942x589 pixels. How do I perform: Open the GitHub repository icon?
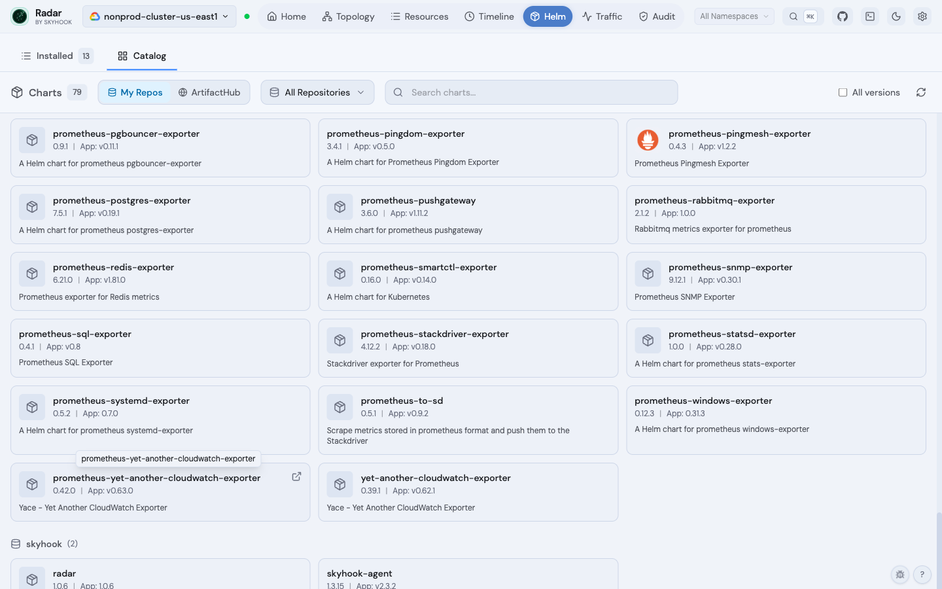point(843,16)
